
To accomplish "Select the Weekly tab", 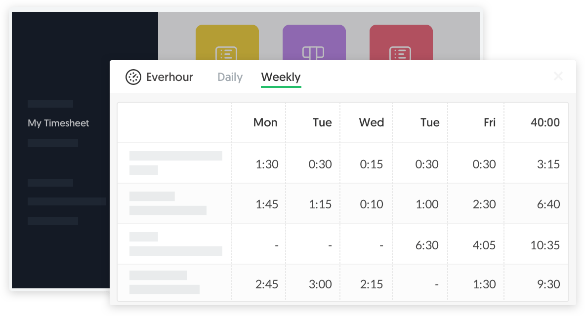I will click(281, 77).
